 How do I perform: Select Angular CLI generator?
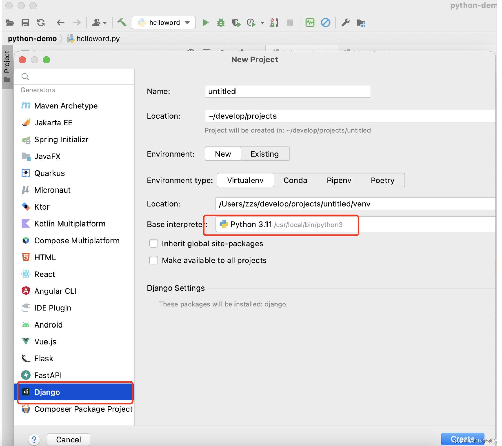coord(74,291)
